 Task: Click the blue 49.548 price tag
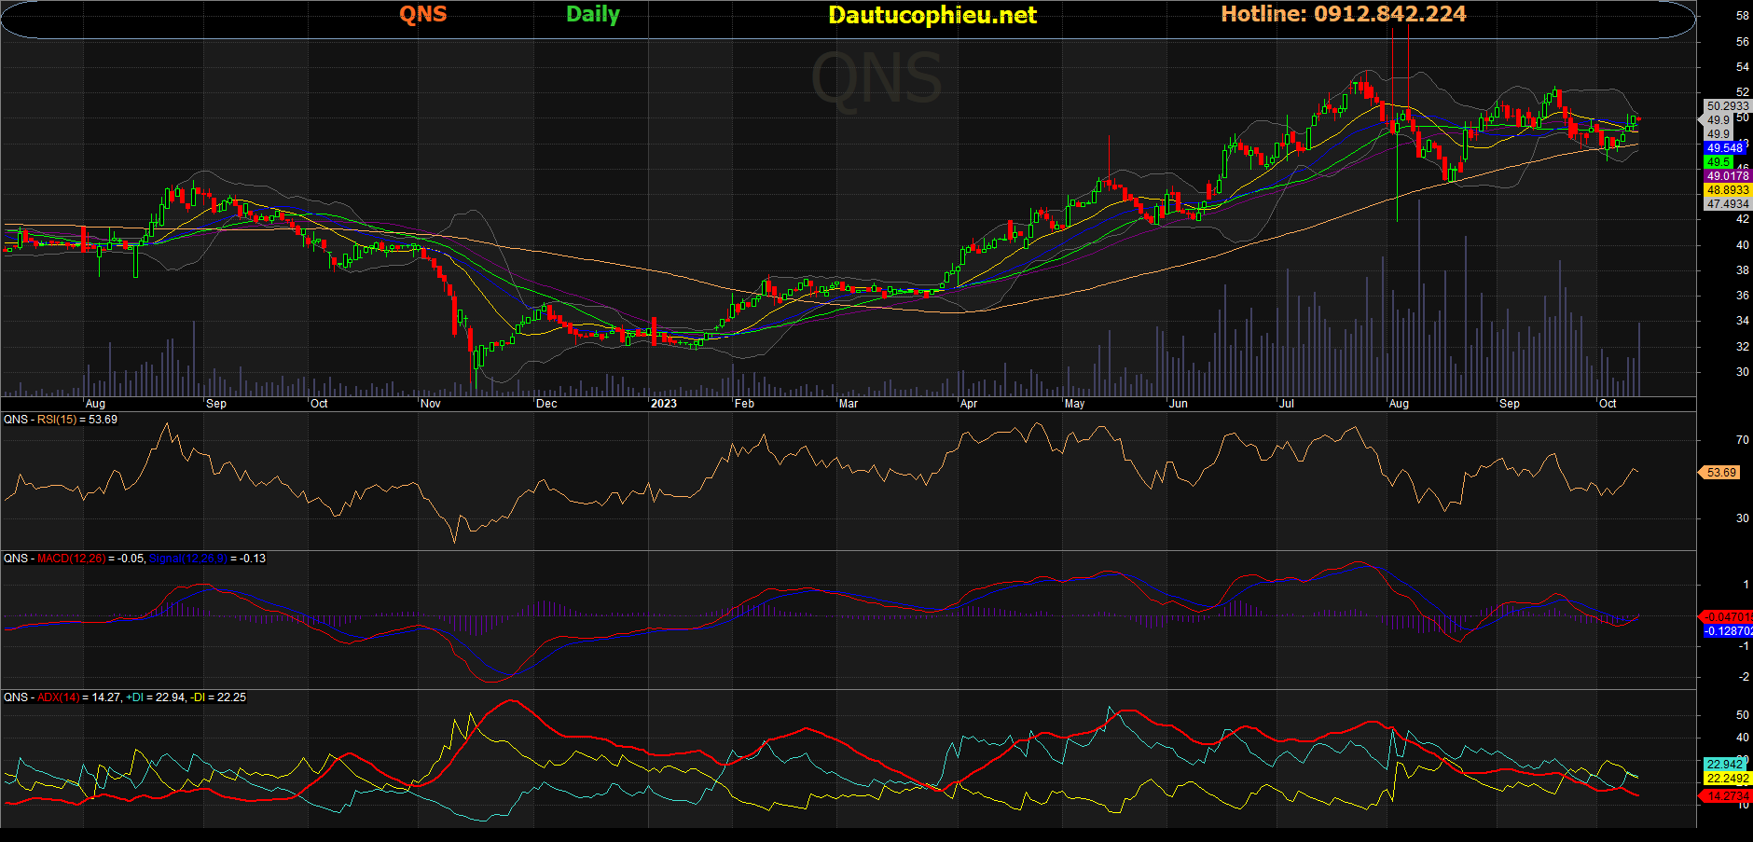tap(1725, 148)
